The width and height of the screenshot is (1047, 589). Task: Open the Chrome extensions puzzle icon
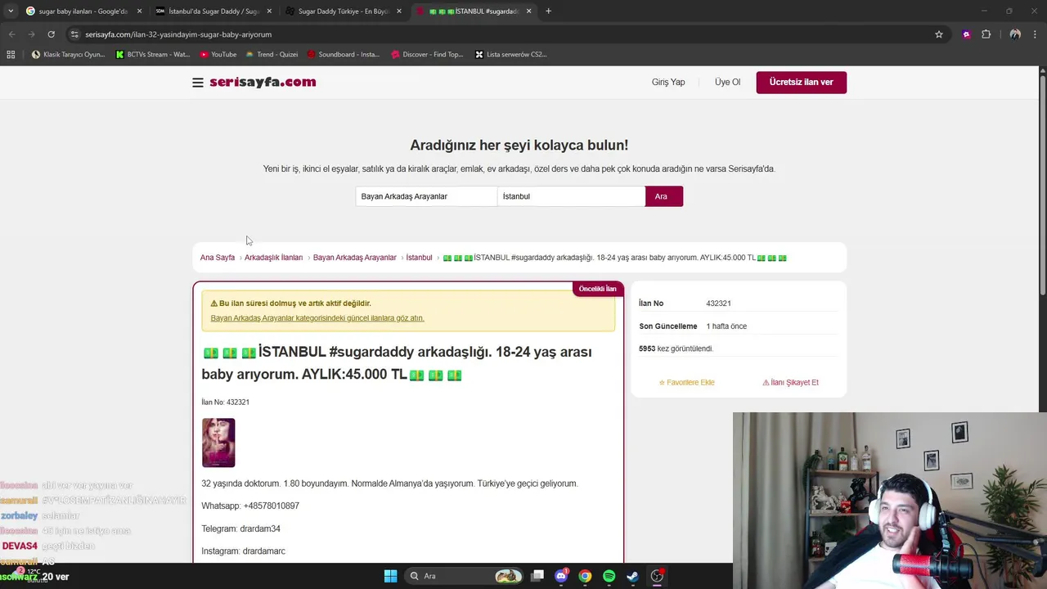986,34
